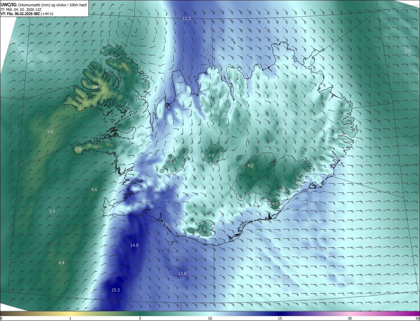Click the 4.6 value label over the sea
The width and height of the screenshot is (420, 321).
tap(94, 190)
